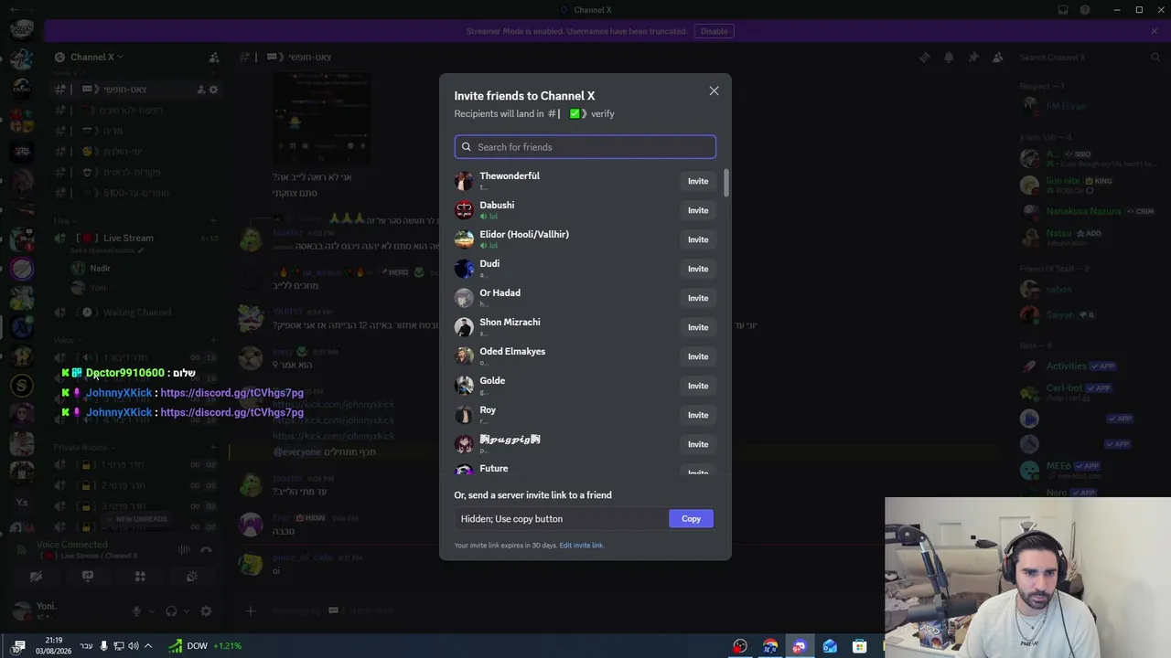Add a channel to Private Rooms category
The width and height of the screenshot is (1171, 658).
pos(213,447)
